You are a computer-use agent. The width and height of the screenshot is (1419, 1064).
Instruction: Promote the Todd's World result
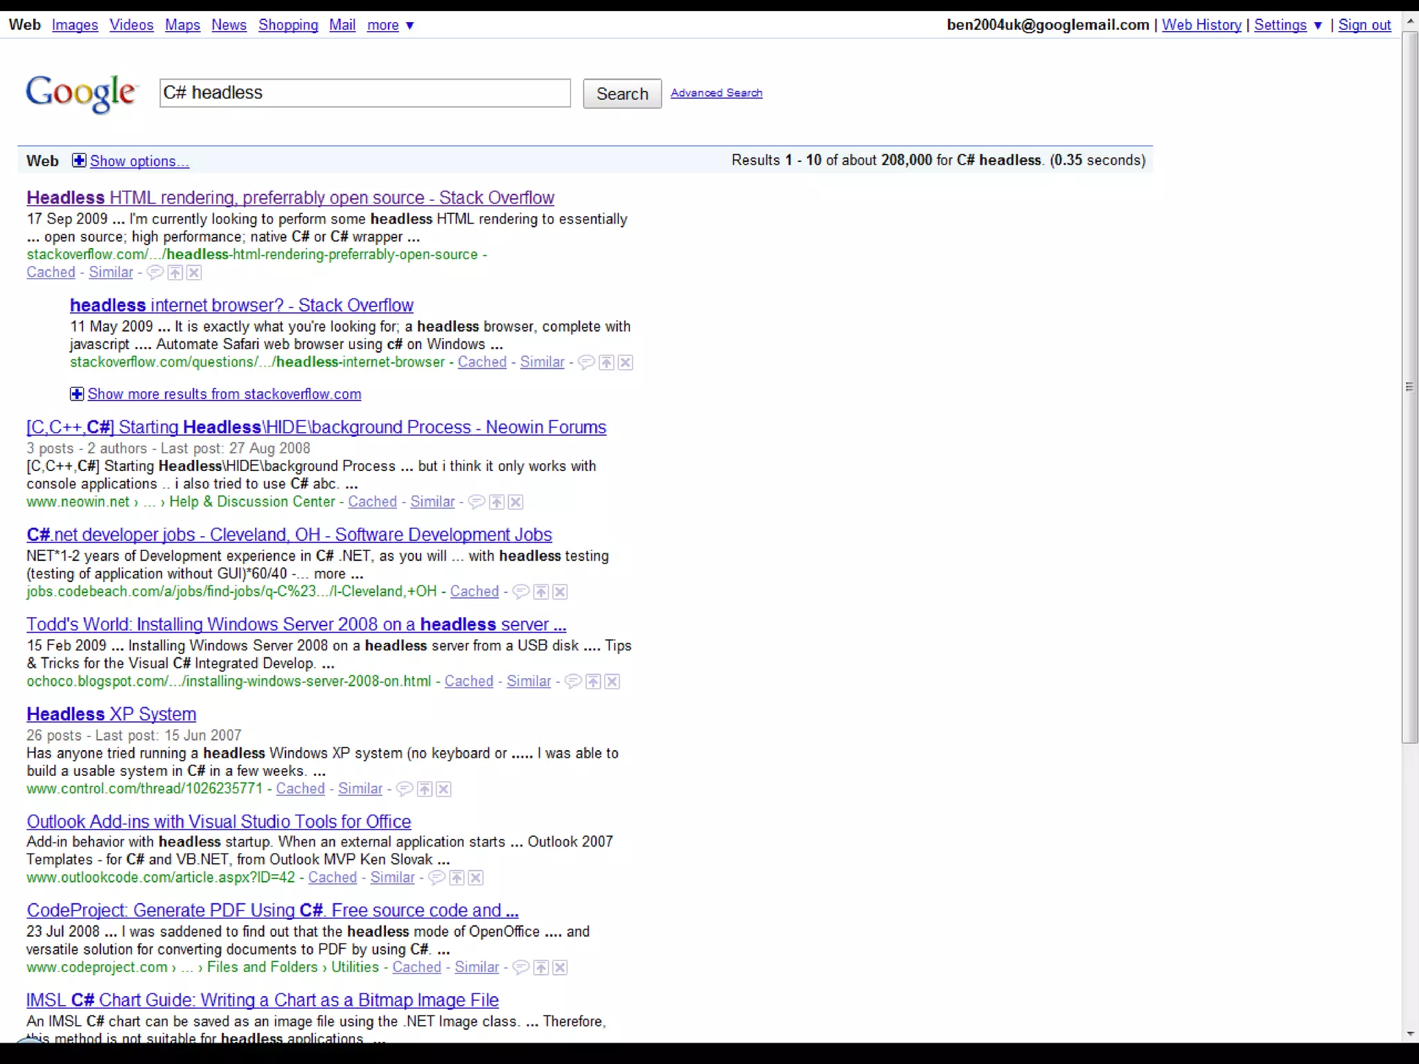click(593, 682)
